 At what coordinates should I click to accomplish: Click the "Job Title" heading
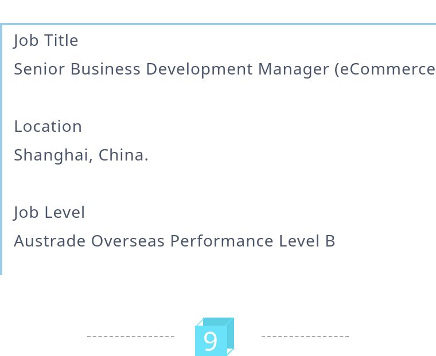click(x=46, y=41)
